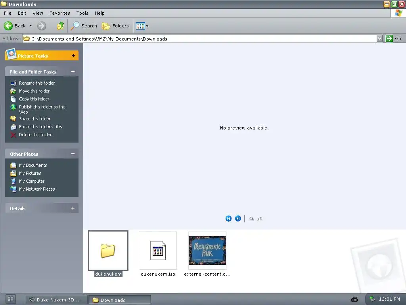Screen dimensions: 406x305
Task: Click the green Back arrow button
Action: 8,26
